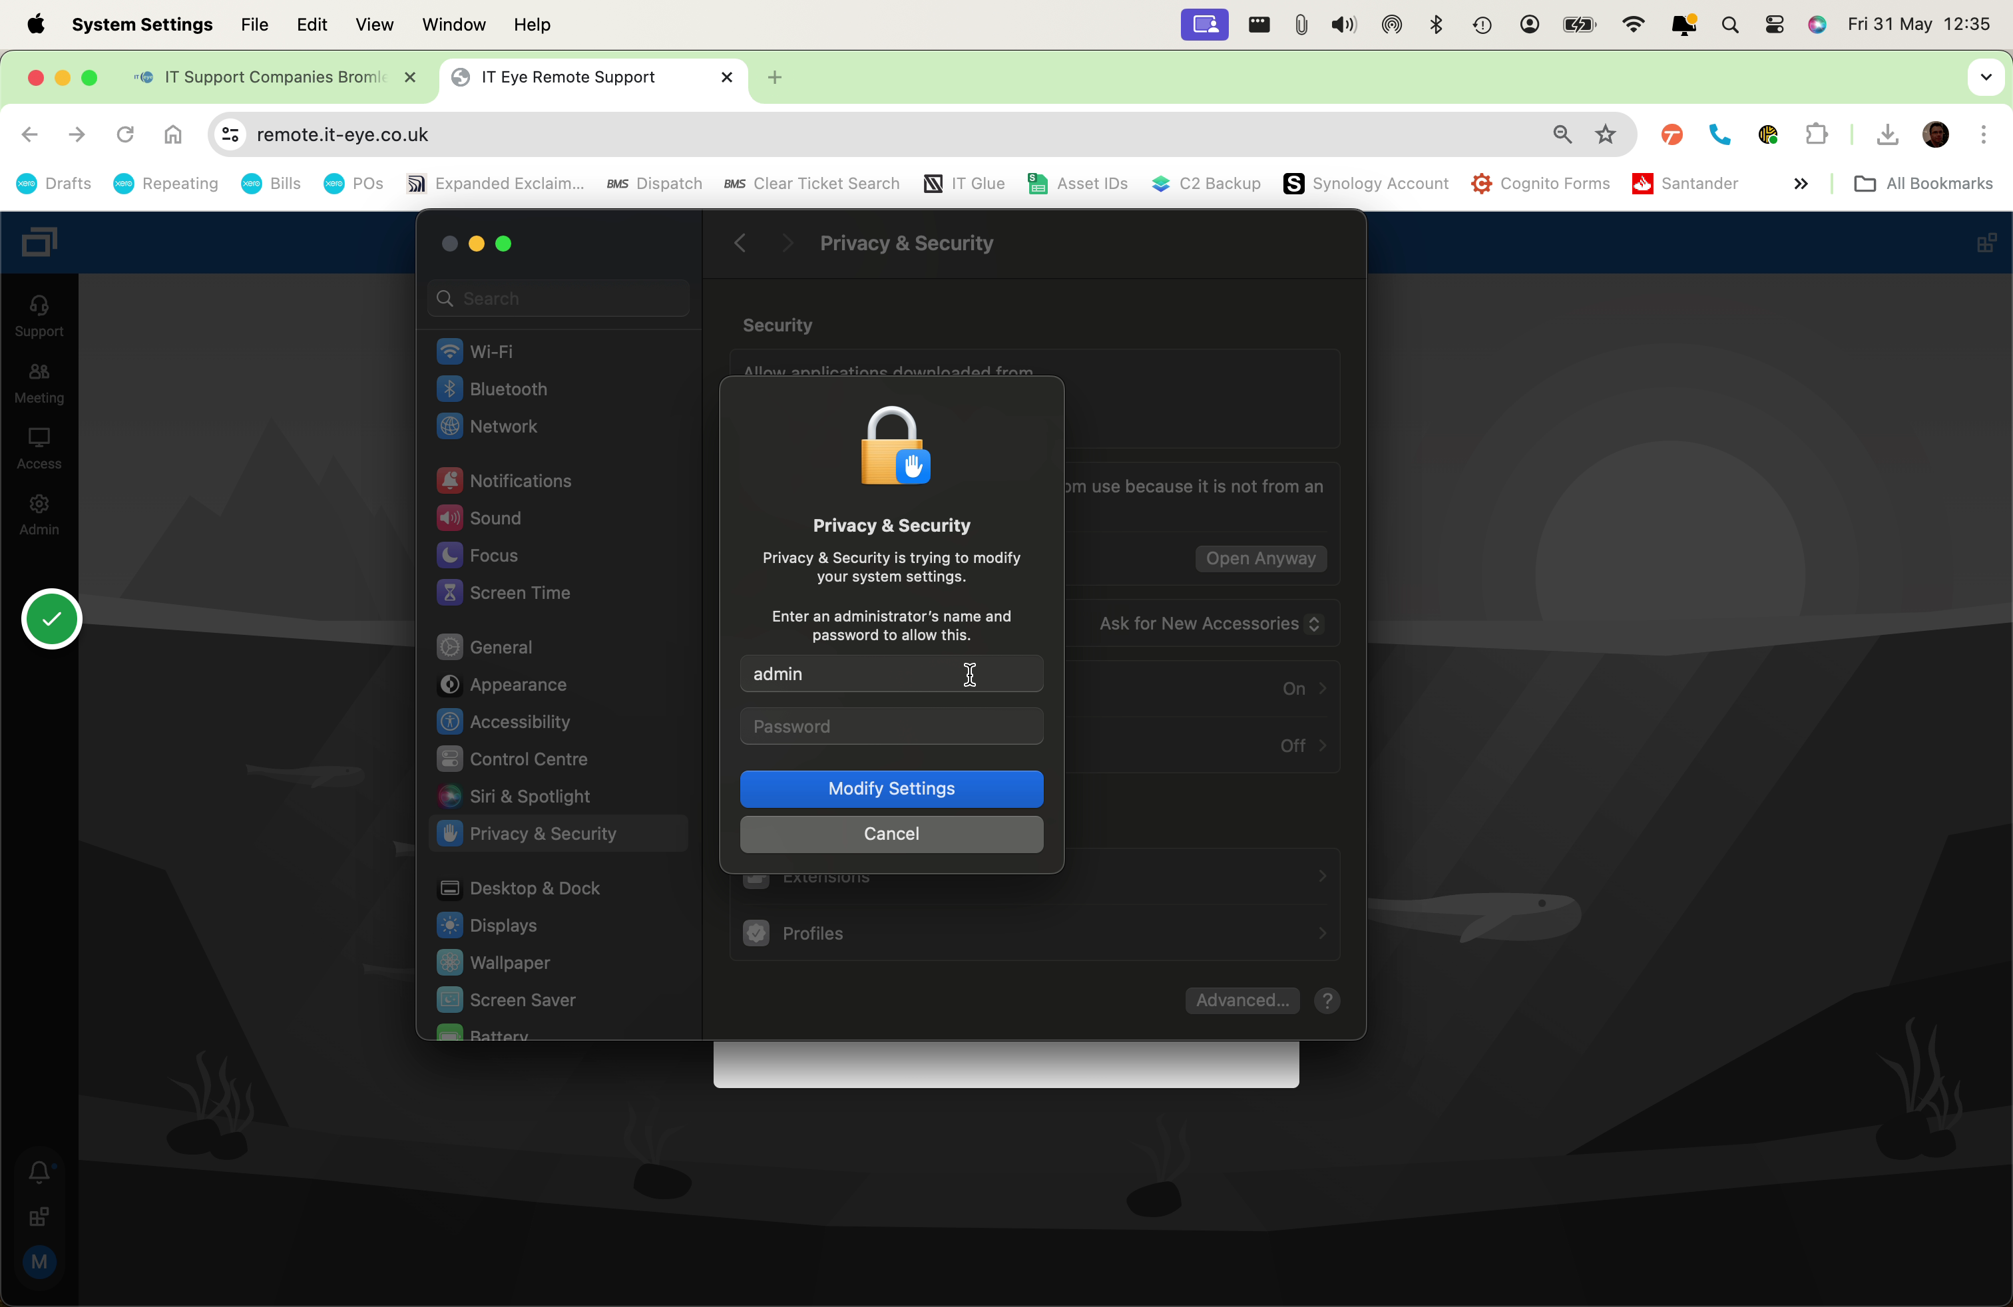Open the Help menu
Viewport: 2013px width, 1307px height.
(532, 24)
